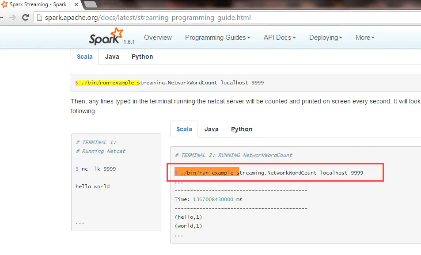Viewport: 421px width, 255px height.
Task: Click the red-boxed run-example command line
Action: click(274, 172)
